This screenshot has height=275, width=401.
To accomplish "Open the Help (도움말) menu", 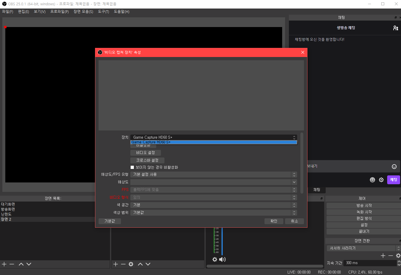I will coord(122,12).
